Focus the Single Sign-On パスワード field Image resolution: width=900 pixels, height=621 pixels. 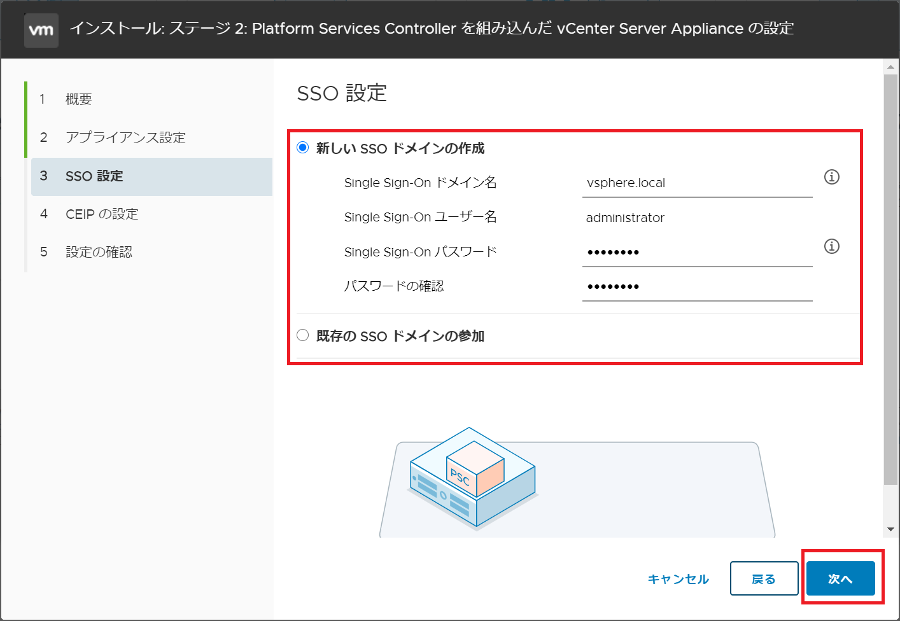coord(698,253)
